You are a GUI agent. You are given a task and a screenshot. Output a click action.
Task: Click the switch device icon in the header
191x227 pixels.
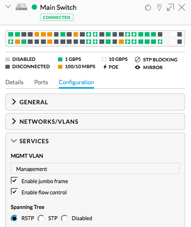pos(21,7)
